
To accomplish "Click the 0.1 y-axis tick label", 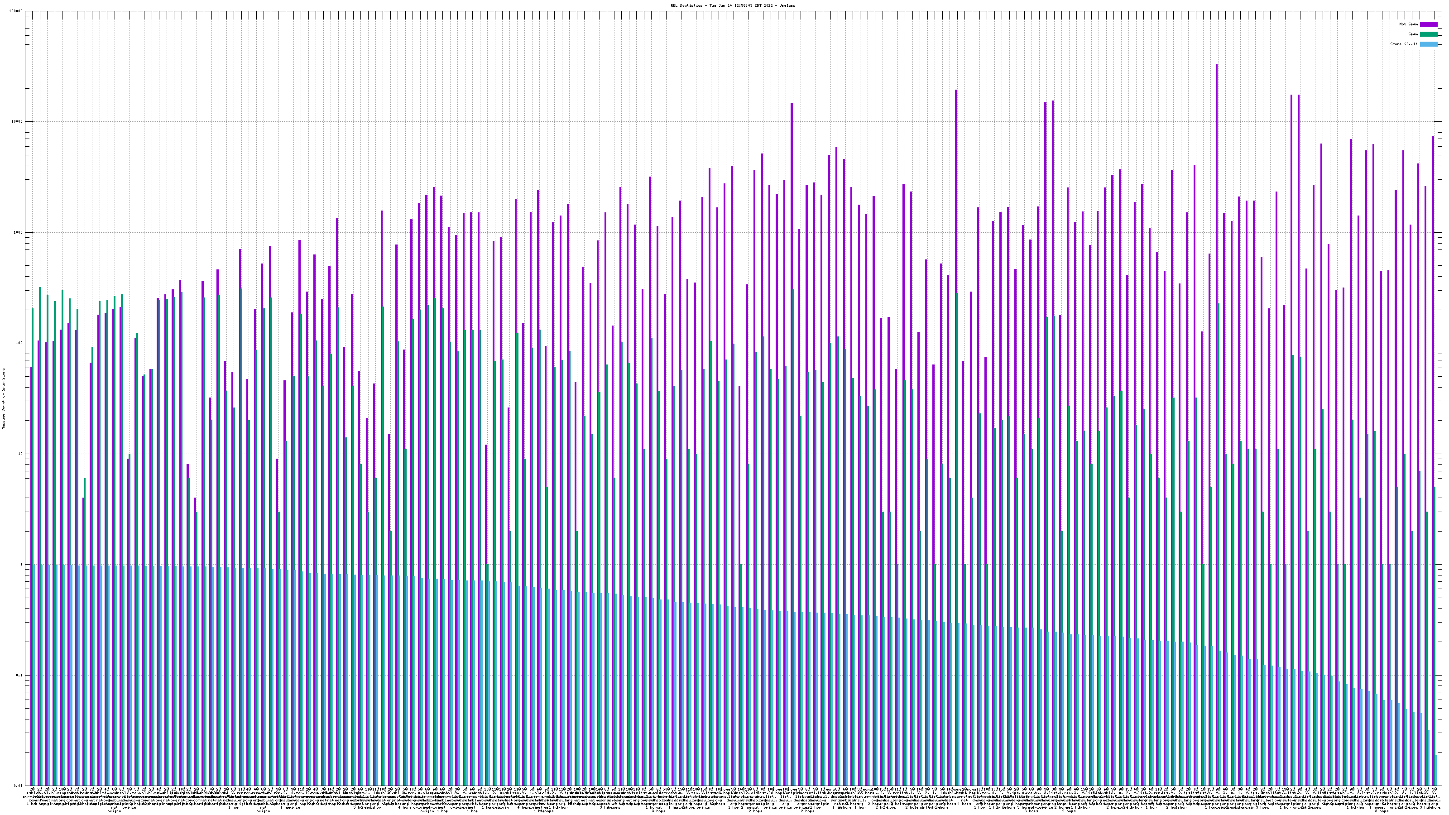I will [x=19, y=675].
